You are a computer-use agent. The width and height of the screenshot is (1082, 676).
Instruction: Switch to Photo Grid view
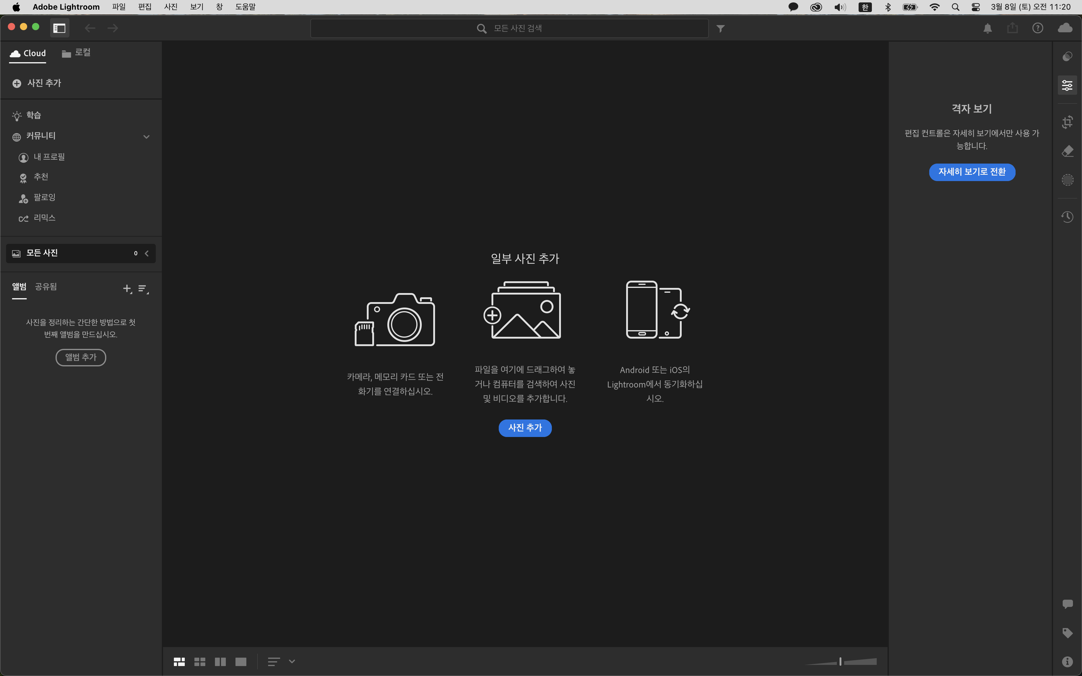click(179, 662)
